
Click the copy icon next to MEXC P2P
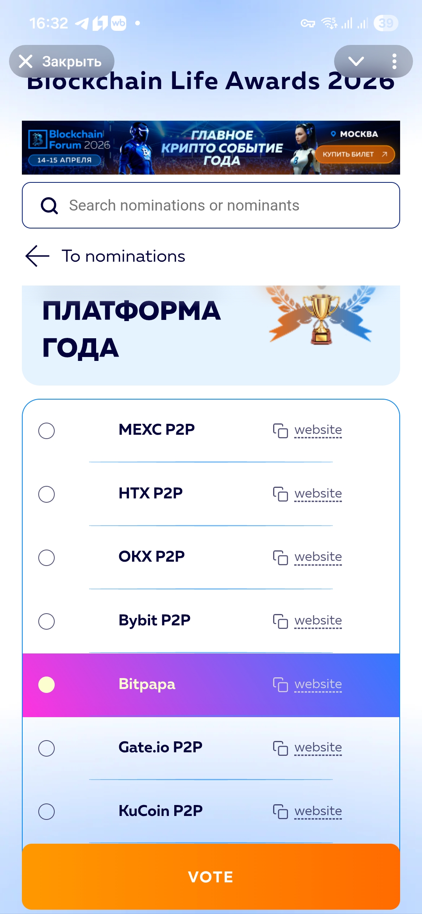point(280,430)
